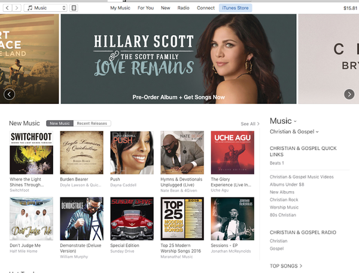The image size is (359, 273).
Task: Click The Glory Experience album title
Action: point(231,182)
